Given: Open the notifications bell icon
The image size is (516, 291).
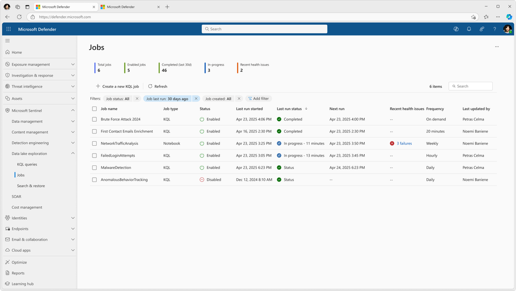Looking at the screenshot, I should [x=469, y=29].
